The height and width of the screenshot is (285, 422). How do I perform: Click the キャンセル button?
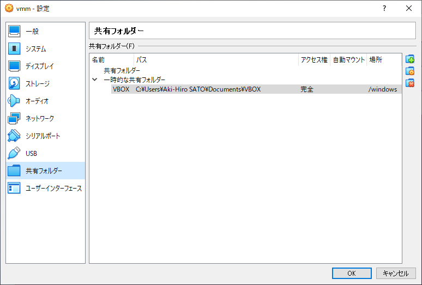coord(396,274)
